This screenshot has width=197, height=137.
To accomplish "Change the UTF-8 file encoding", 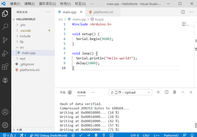I will (135, 135).
